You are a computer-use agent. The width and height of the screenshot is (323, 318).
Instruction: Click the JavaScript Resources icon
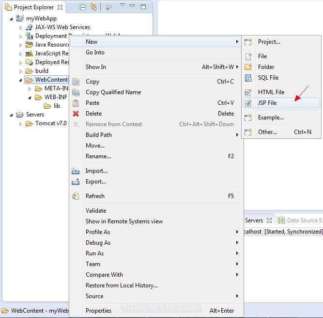pos(29,53)
